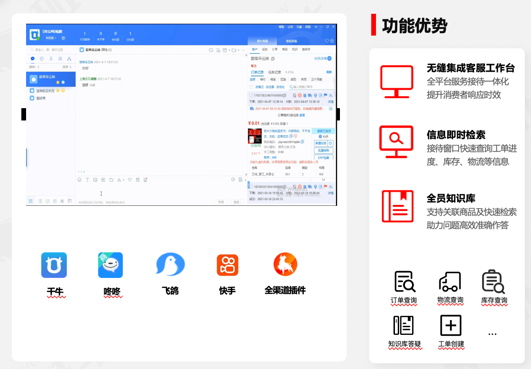Screen dimensions: 531x369
Task: Select the checkbox for order 1653954015041459880
Action: click(251, 187)
